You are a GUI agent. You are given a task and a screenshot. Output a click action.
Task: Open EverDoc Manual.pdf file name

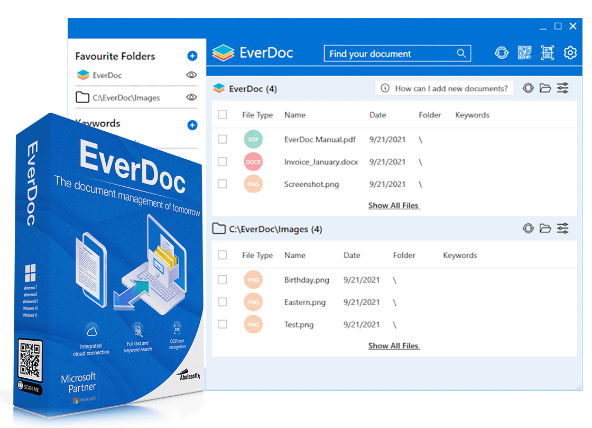point(320,139)
